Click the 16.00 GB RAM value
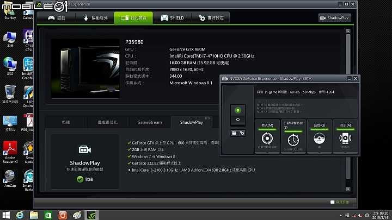Viewport: 392px width, 220px height. click(x=199, y=63)
